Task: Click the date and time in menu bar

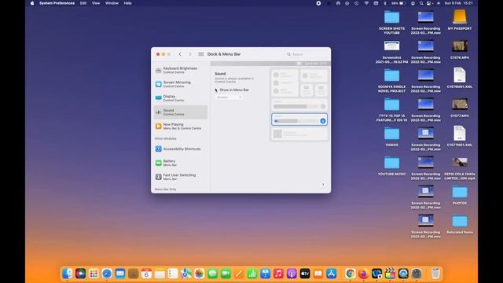Action: pyautogui.click(x=459, y=3)
